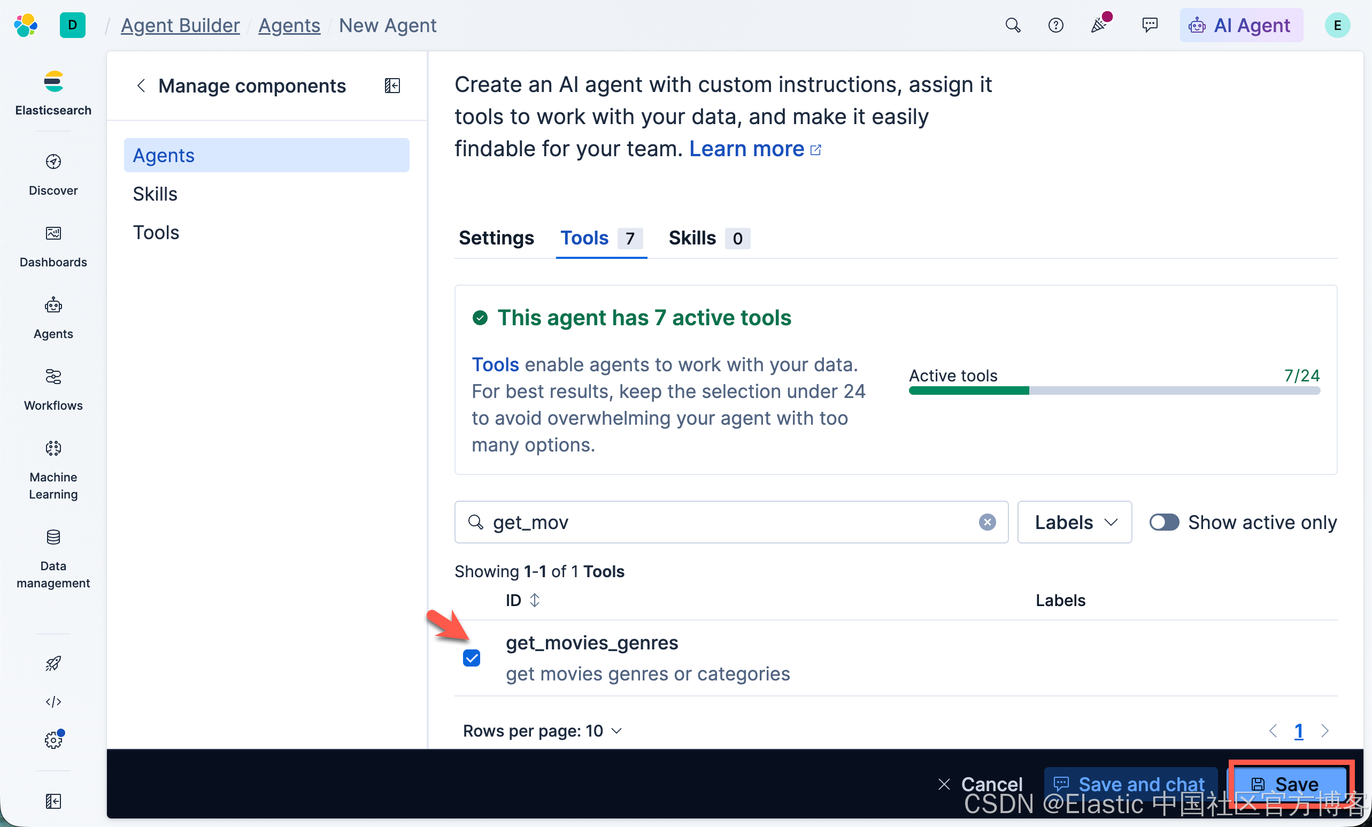Image resolution: width=1372 pixels, height=827 pixels.
Task: Select the Tools tab
Action: 601,238
